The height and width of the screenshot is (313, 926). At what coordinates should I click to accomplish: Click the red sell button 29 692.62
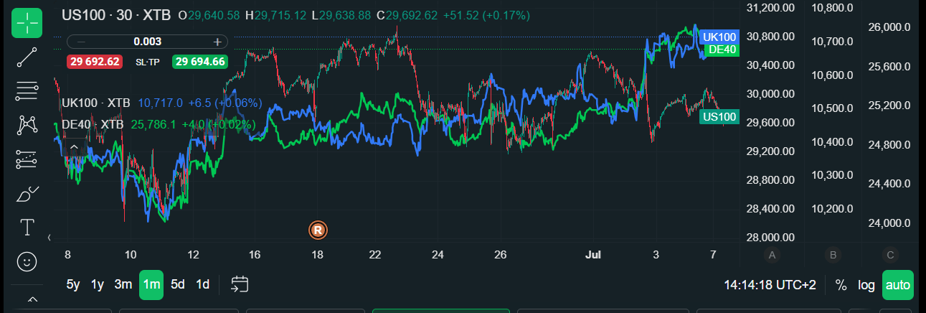pos(94,62)
